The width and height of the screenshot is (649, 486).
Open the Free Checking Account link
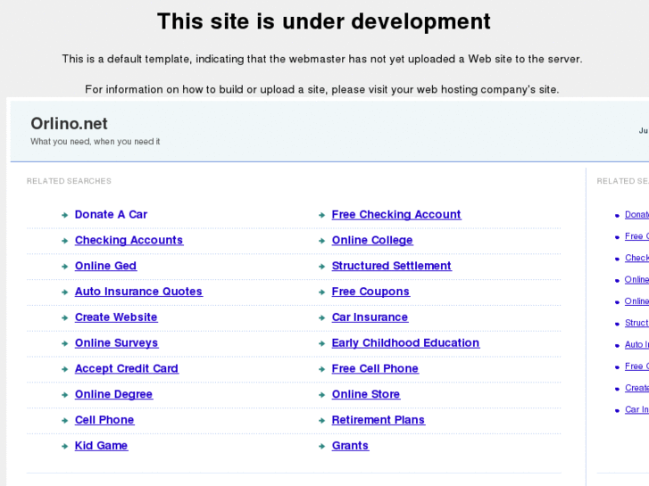(x=396, y=215)
